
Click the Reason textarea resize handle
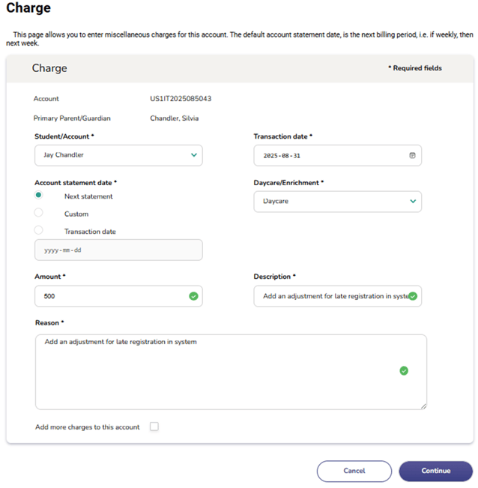point(423,406)
